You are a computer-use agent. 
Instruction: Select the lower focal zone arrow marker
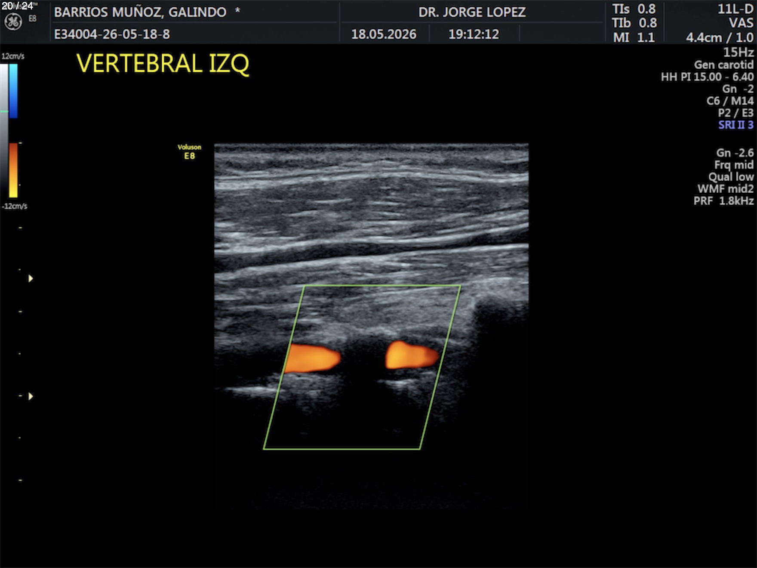[31, 396]
